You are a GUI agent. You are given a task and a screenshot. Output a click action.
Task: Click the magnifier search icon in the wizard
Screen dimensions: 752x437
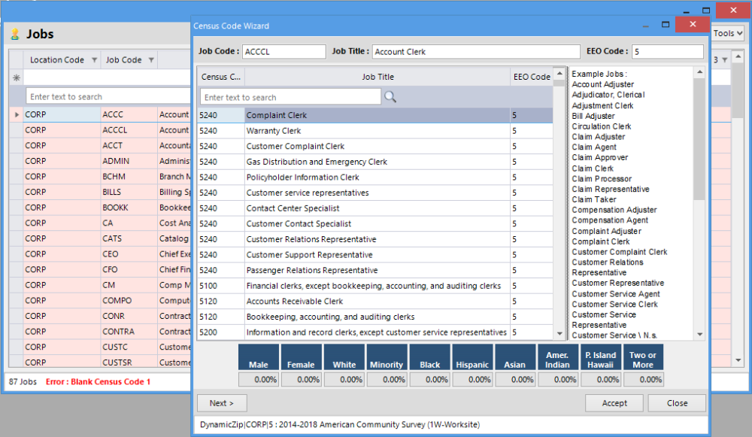pos(392,96)
